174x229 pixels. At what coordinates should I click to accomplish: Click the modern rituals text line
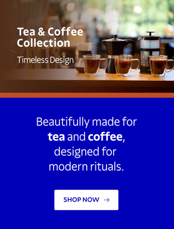[x=86, y=167]
